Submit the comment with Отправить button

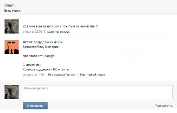[x=35, y=106]
